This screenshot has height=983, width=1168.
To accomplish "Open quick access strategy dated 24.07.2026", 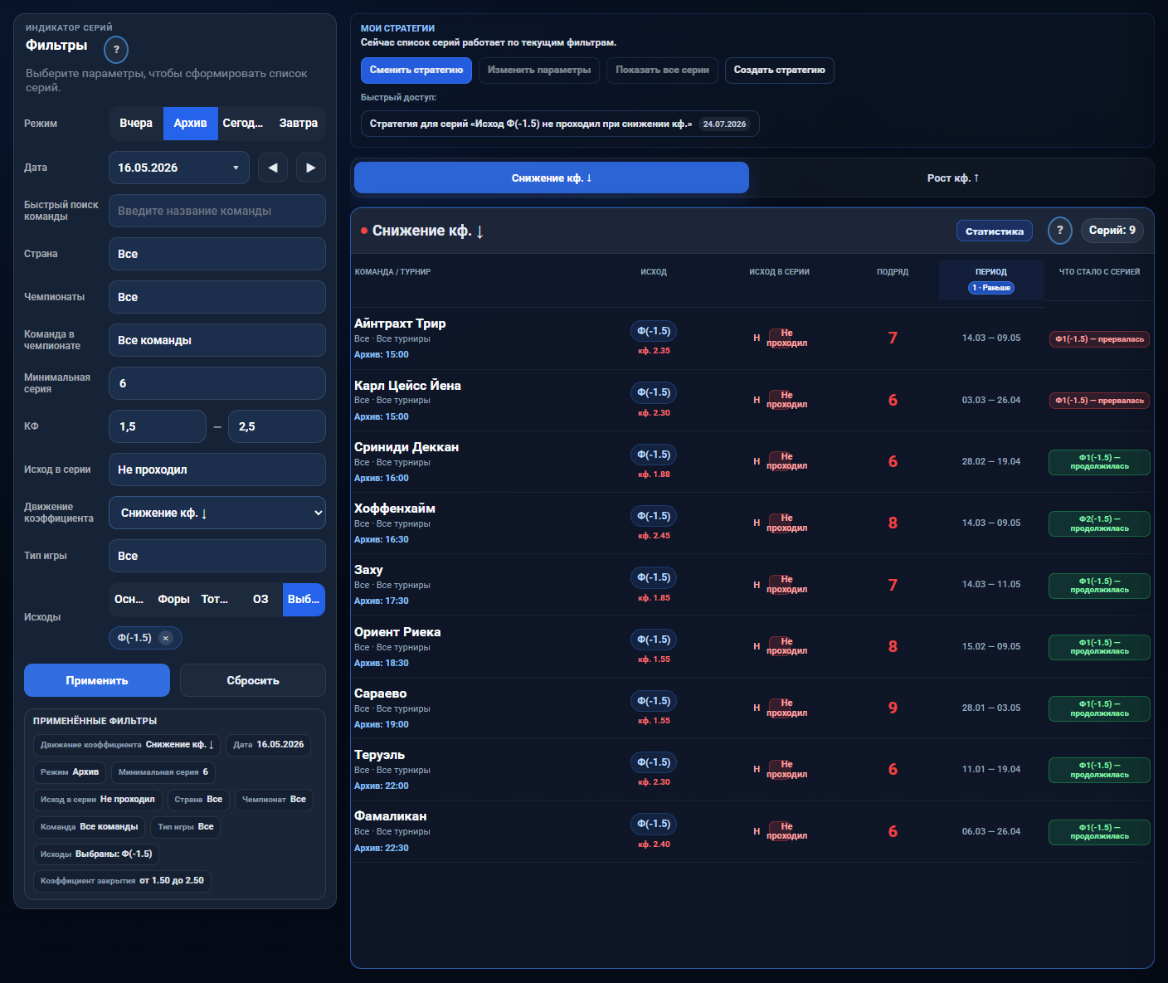I will pyautogui.click(x=560, y=124).
